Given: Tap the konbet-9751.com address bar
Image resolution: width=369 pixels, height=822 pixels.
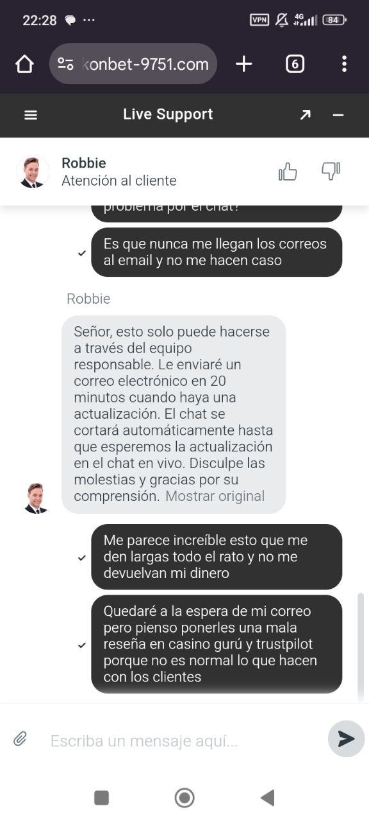Looking at the screenshot, I should tap(133, 64).
